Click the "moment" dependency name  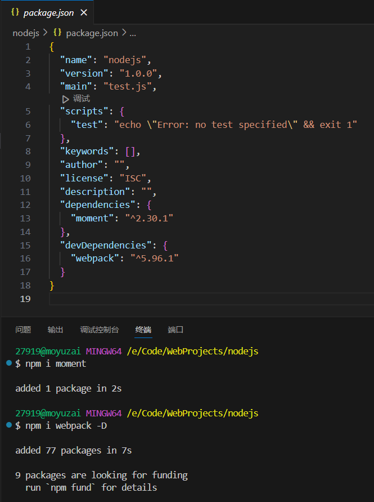pyautogui.click(x=92, y=219)
